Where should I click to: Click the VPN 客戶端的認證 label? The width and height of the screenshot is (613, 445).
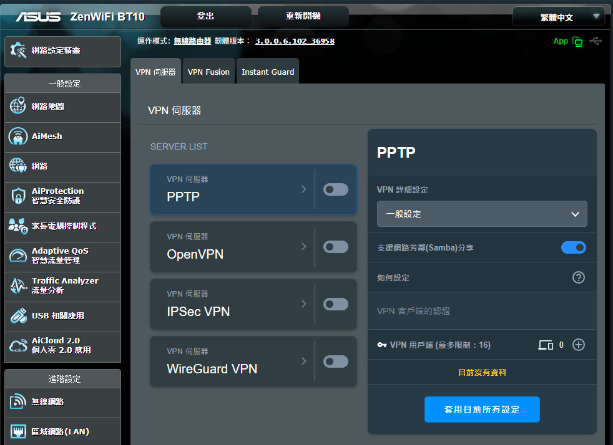click(413, 311)
